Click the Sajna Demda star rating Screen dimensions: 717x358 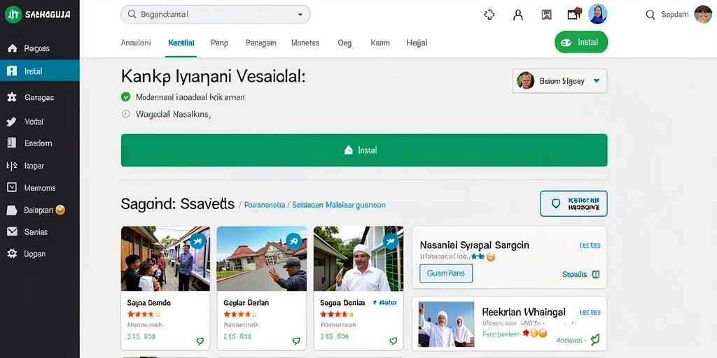pyautogui.click(x=144, y=314)
